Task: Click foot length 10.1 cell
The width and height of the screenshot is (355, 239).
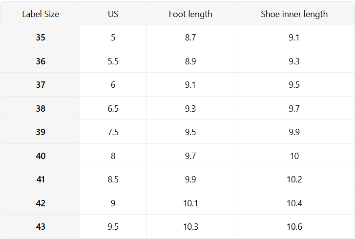Action: pos(190,203)
